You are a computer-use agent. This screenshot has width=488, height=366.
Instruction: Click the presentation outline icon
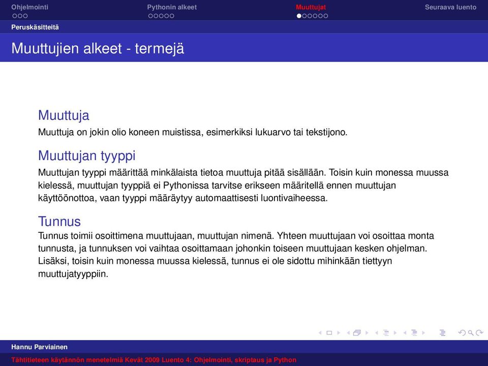(x=443, y=332)
